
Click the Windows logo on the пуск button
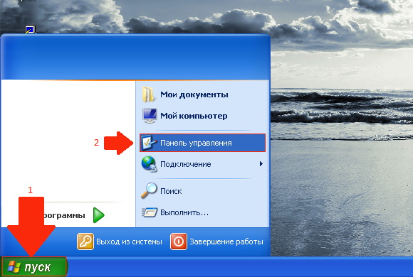[14, 267]
